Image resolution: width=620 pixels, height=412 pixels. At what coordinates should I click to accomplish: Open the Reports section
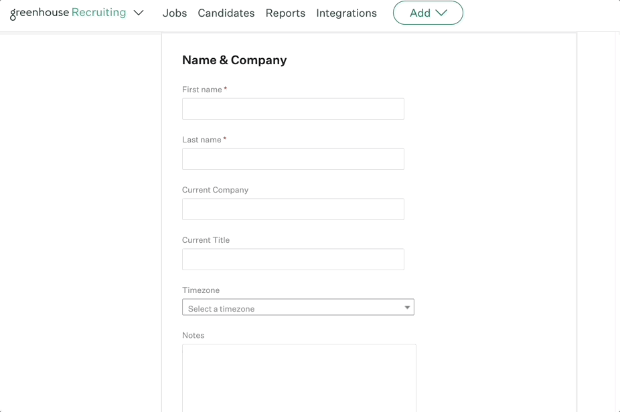pos(285,13)
